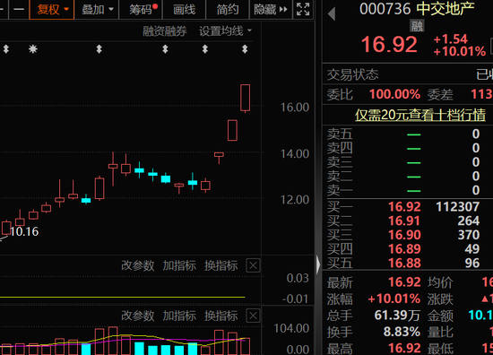Click the 000736 中交地产 stock title
The width and height of the screenshot is (493, 355).
point(417,9)
